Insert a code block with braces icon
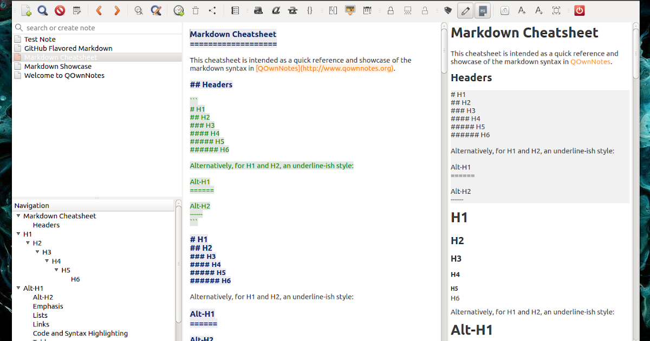Image resolution: width=650 pixels, height=341 pixels. pyautogui.click(x=310, y=10)
